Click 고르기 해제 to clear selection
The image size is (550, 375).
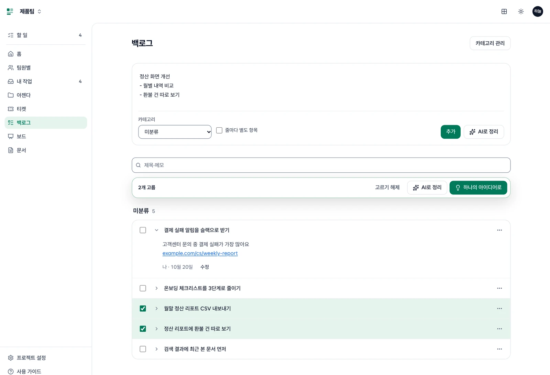(387, 187)
